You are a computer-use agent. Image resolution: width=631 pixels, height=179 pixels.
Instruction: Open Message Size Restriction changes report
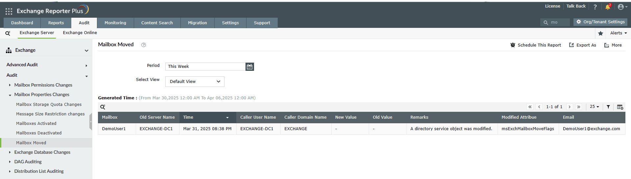(50, 114)
